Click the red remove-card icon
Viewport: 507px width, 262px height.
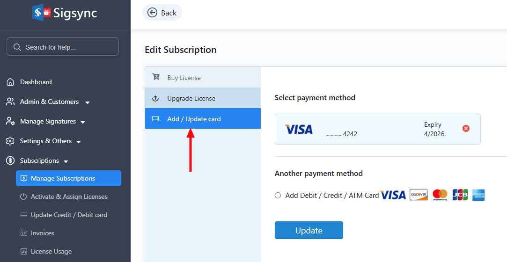point(466,129)
